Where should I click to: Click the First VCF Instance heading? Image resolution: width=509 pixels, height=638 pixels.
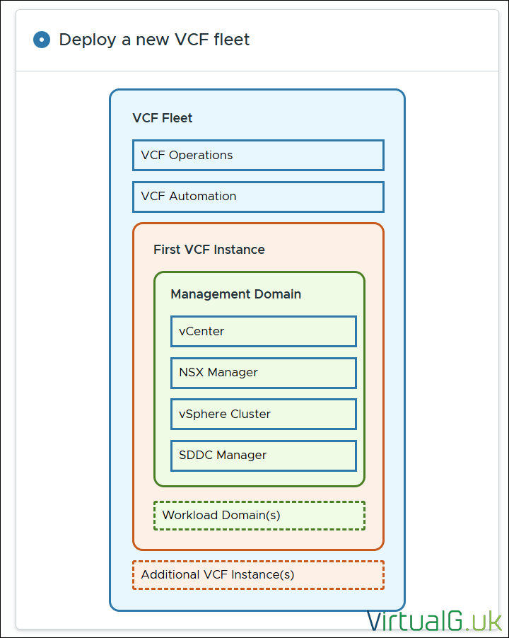click(x=209, y=250)
